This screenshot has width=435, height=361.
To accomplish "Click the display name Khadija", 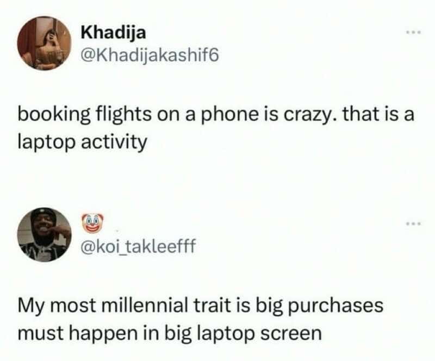I will click(x=113, y=33).
